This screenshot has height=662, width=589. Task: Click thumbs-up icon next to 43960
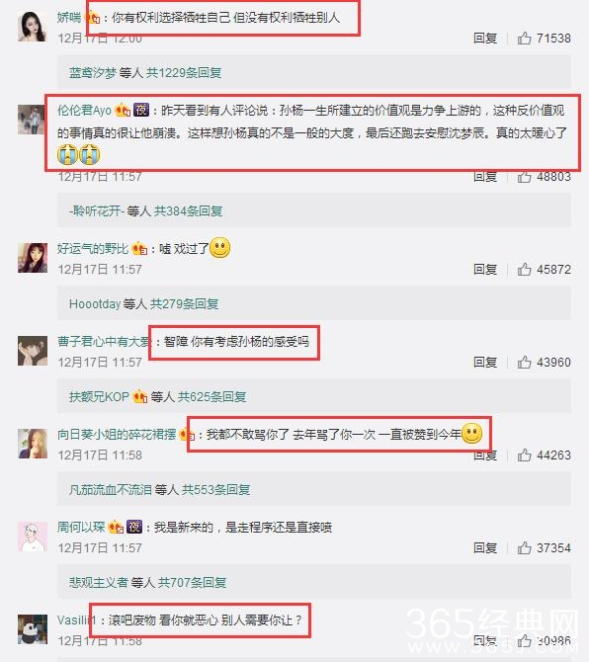pos(524,362)
